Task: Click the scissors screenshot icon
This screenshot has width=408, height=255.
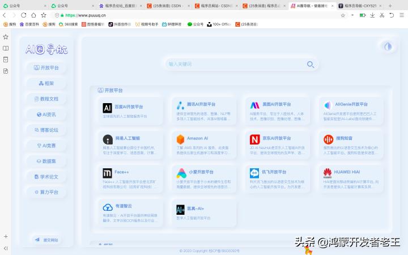Action: tap(382, 15)
